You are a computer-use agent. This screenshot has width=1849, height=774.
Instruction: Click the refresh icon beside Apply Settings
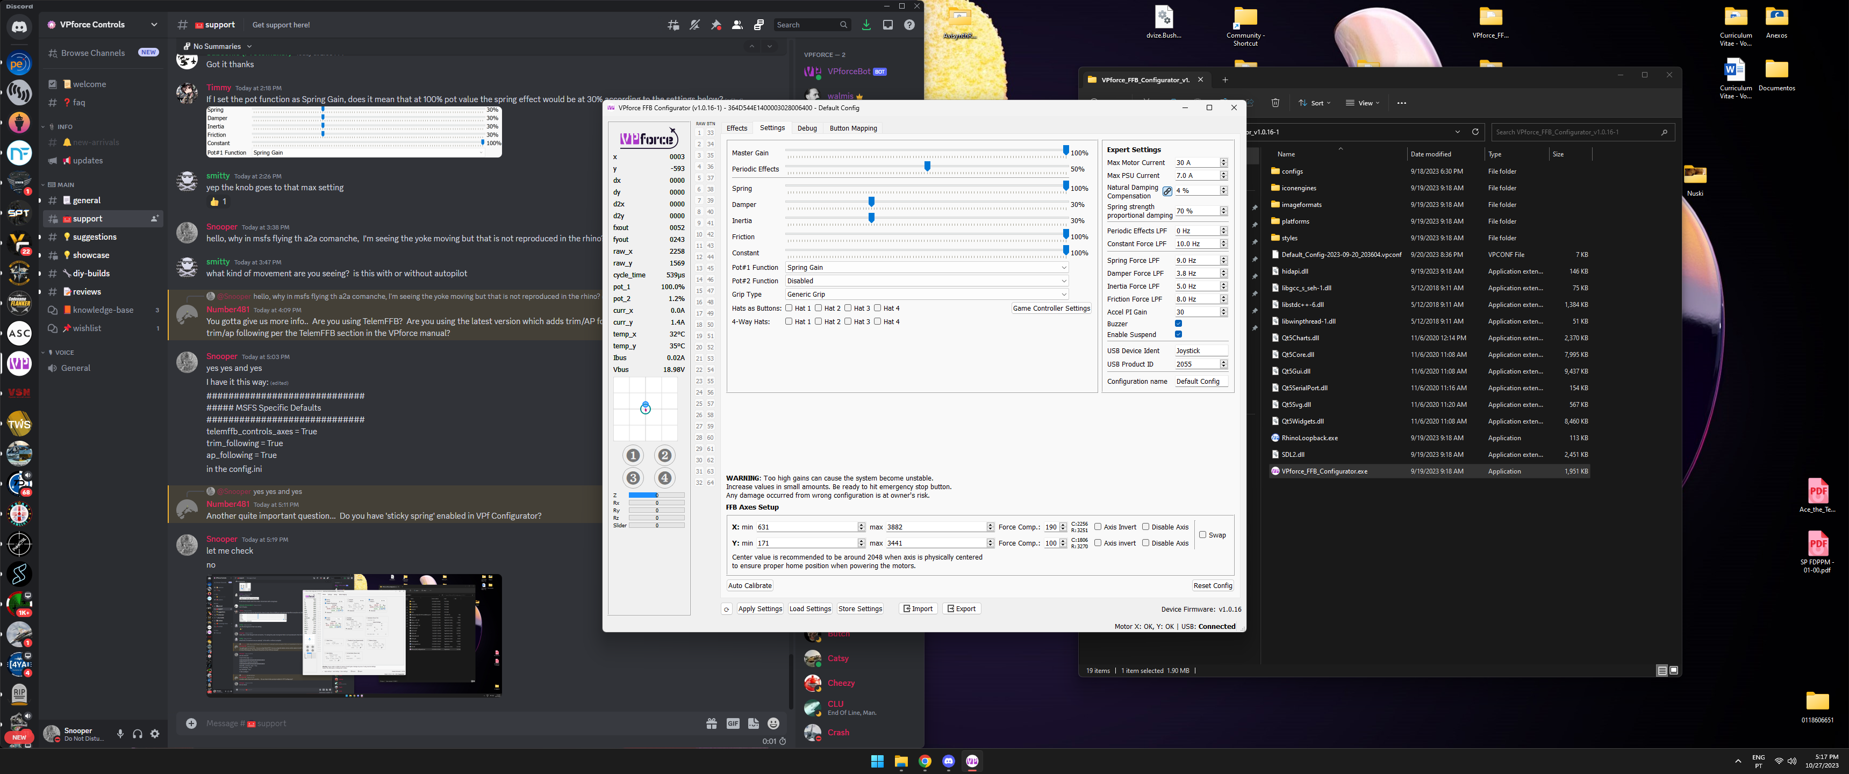[726, 609]
